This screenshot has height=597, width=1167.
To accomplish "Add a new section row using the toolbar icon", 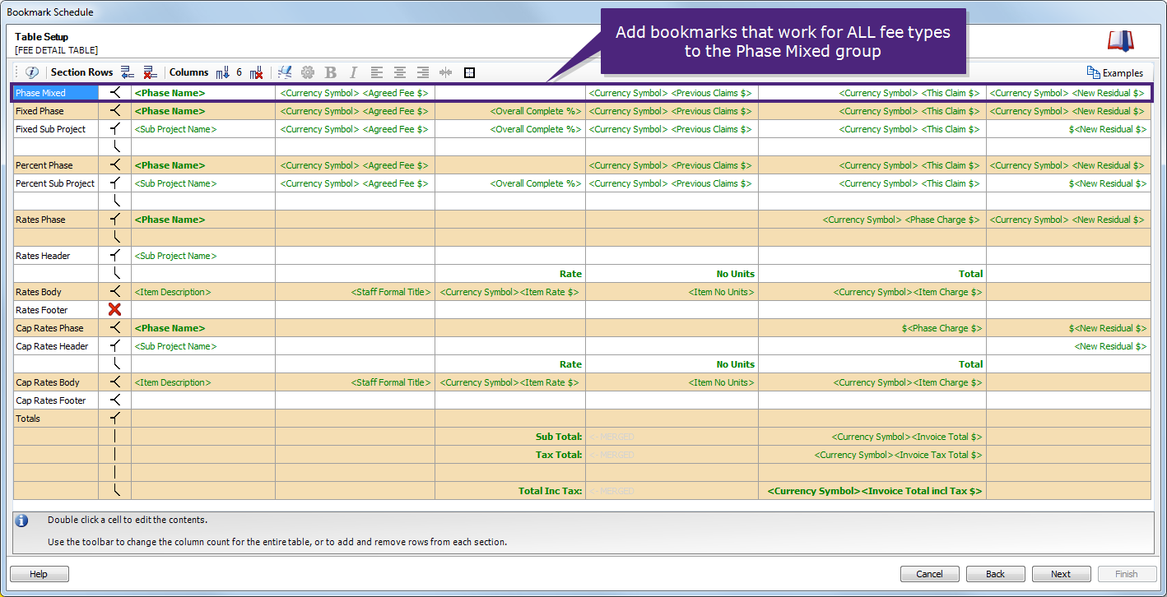I will [128, 72].
